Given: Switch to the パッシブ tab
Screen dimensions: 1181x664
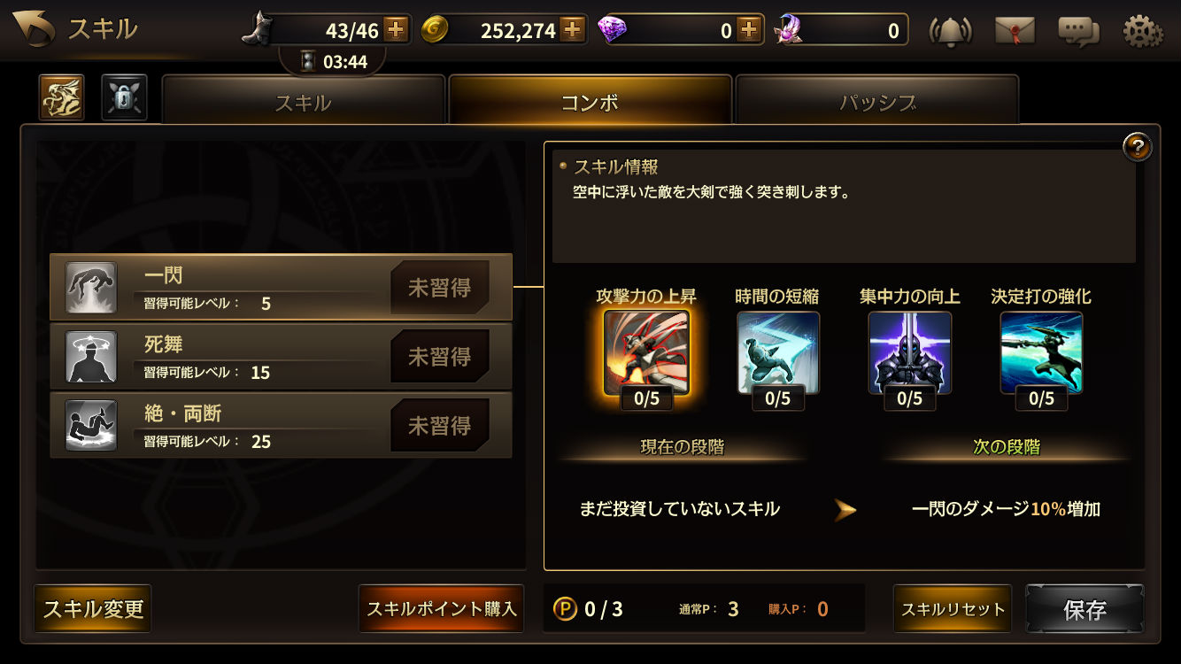Looking at the screenshot, I should click(x=877, y=100).
